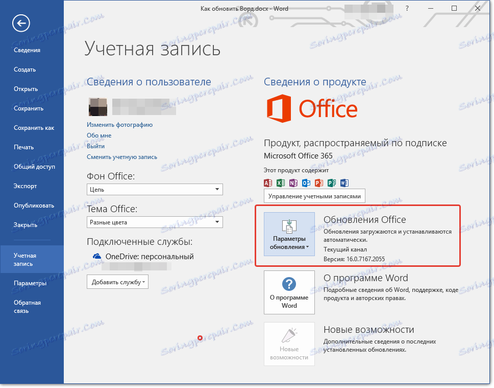494x388 pixels.
Task: Click the PowerPoint app icon
Action: pyautogui.click(x=319, y=183)
